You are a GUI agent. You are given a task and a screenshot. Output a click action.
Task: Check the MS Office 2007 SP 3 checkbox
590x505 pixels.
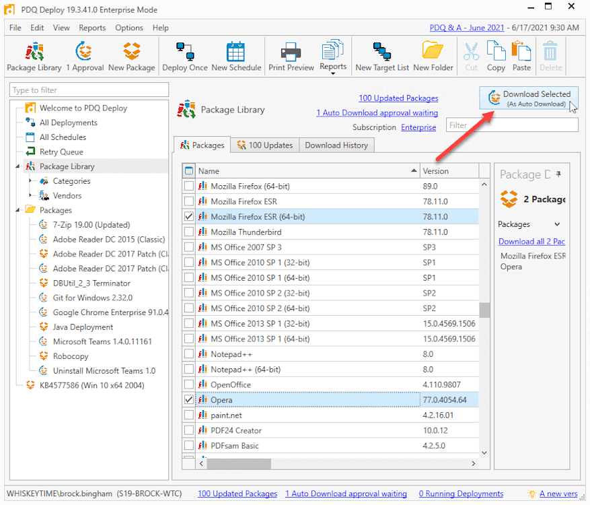point(189,247)
